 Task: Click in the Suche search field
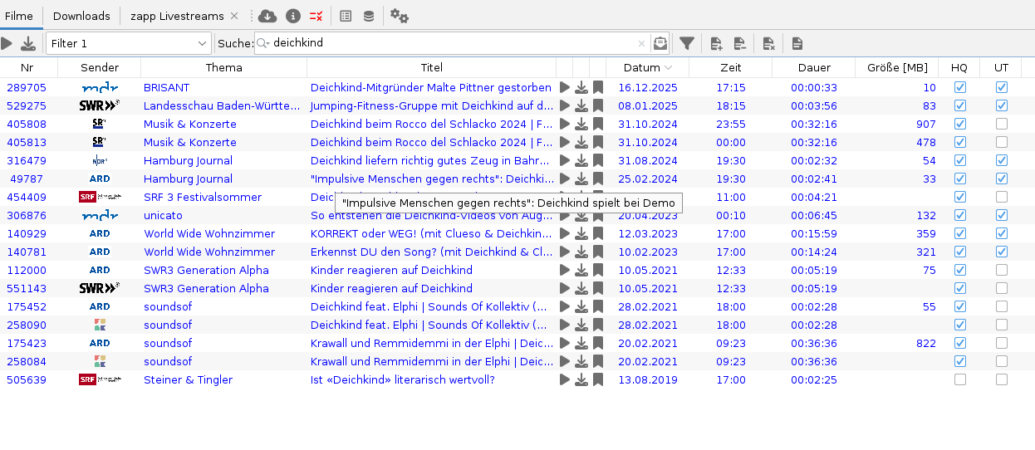click(x=449, y=43)
